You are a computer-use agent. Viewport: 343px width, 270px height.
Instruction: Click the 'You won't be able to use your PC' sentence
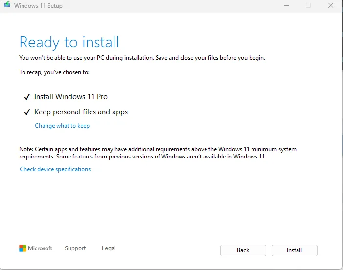(142, 58)
